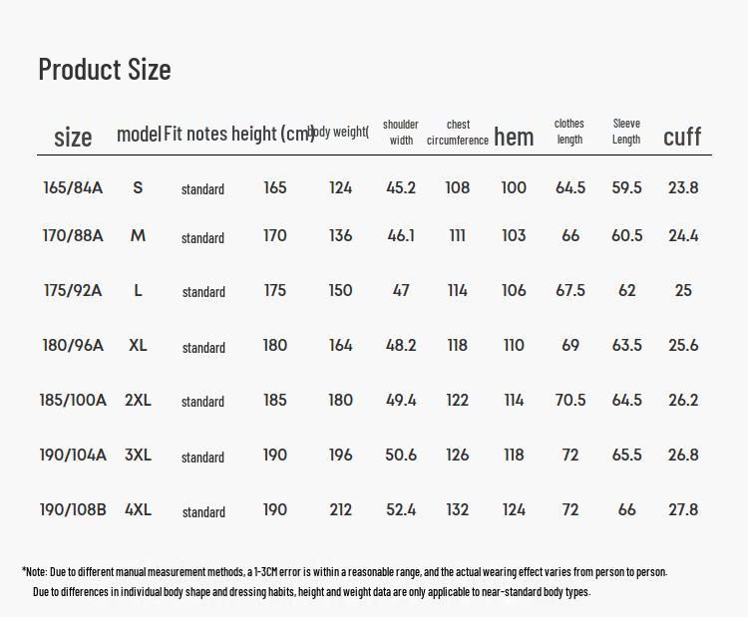Click the 45.2 shoulder width value
This screenshot has width=748, height=617.
coord(401,187)
